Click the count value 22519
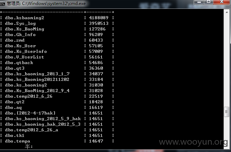The height and width of the screenshot is (152, 231). pyautogui.click(x=96, y=96)
